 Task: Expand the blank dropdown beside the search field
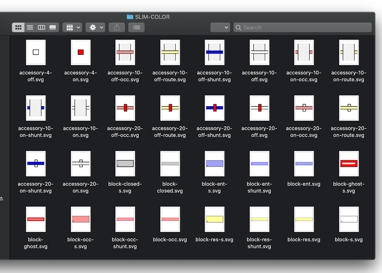click(220, 27)
